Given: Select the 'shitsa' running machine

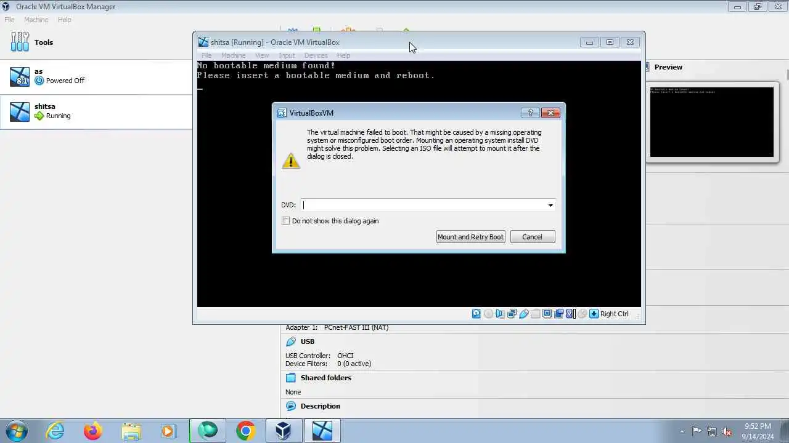Looking at the screenshot, I should (96, 111).
